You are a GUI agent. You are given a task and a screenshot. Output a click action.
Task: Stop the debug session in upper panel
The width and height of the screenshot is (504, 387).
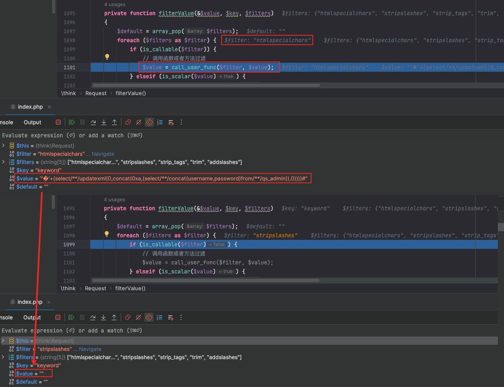coord(58,122)
